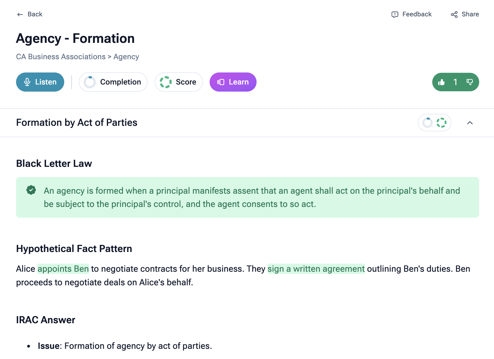Click the highlighted phrase "appoints Ben"
The width and height of the screenshot is (494, 359).
63,269
